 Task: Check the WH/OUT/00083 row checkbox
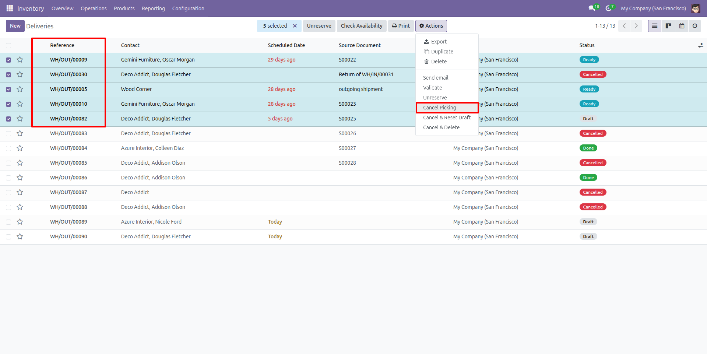tap(8, 134)
